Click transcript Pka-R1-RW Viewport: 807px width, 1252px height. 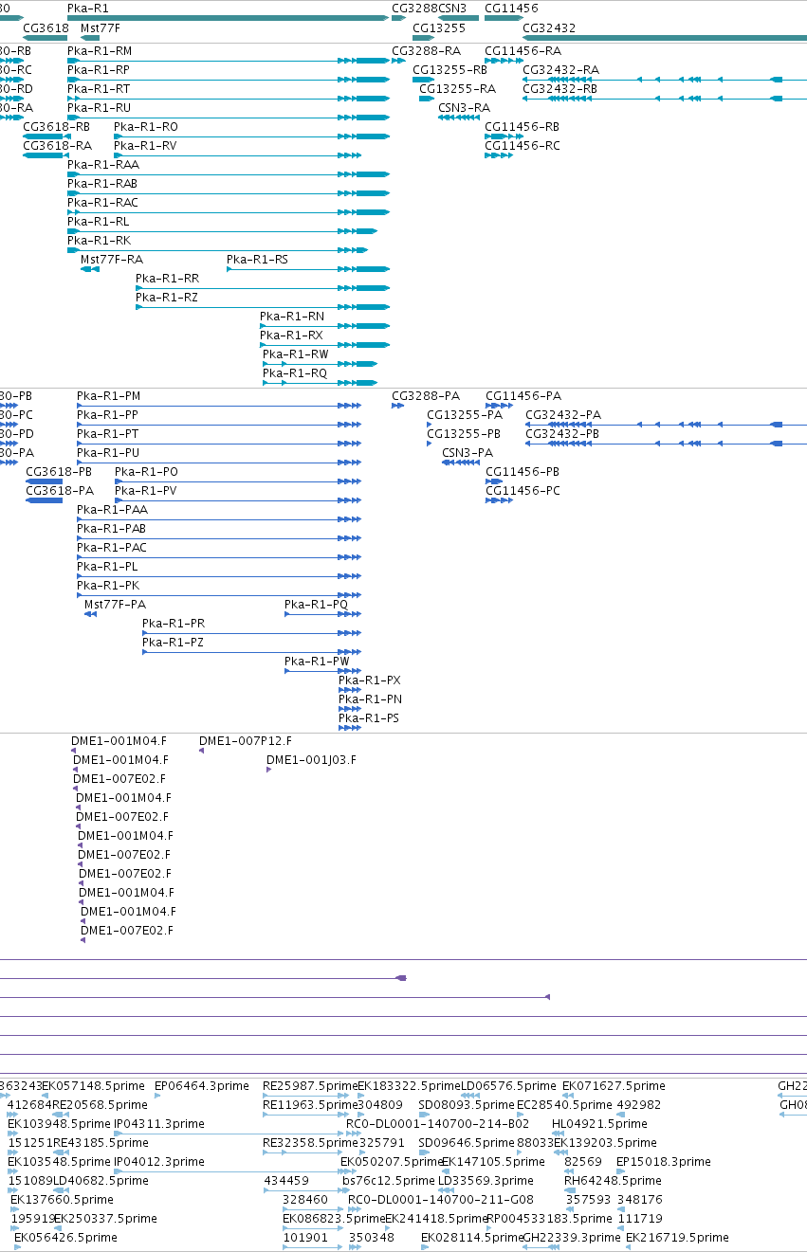click(296, 354)
